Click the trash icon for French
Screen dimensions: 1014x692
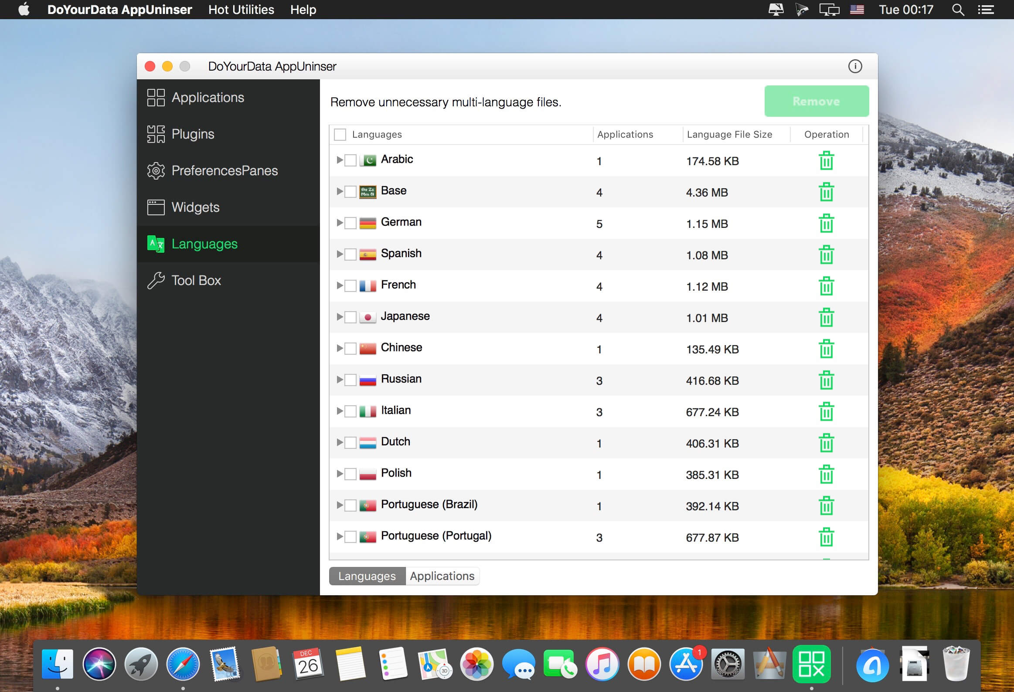pyautogui.click(x=826, y=286)
